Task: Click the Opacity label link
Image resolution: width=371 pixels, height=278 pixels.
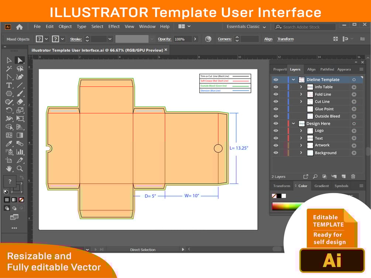Action: 164,39
